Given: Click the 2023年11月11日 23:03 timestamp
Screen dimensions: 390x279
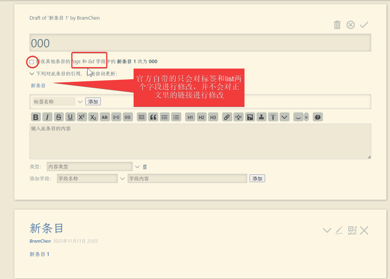Looking at the screenshot, I should click(x=75, y=241).
